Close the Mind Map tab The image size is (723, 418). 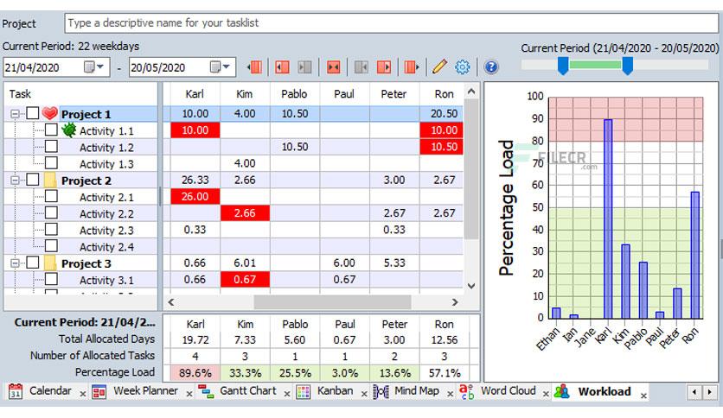450,394
